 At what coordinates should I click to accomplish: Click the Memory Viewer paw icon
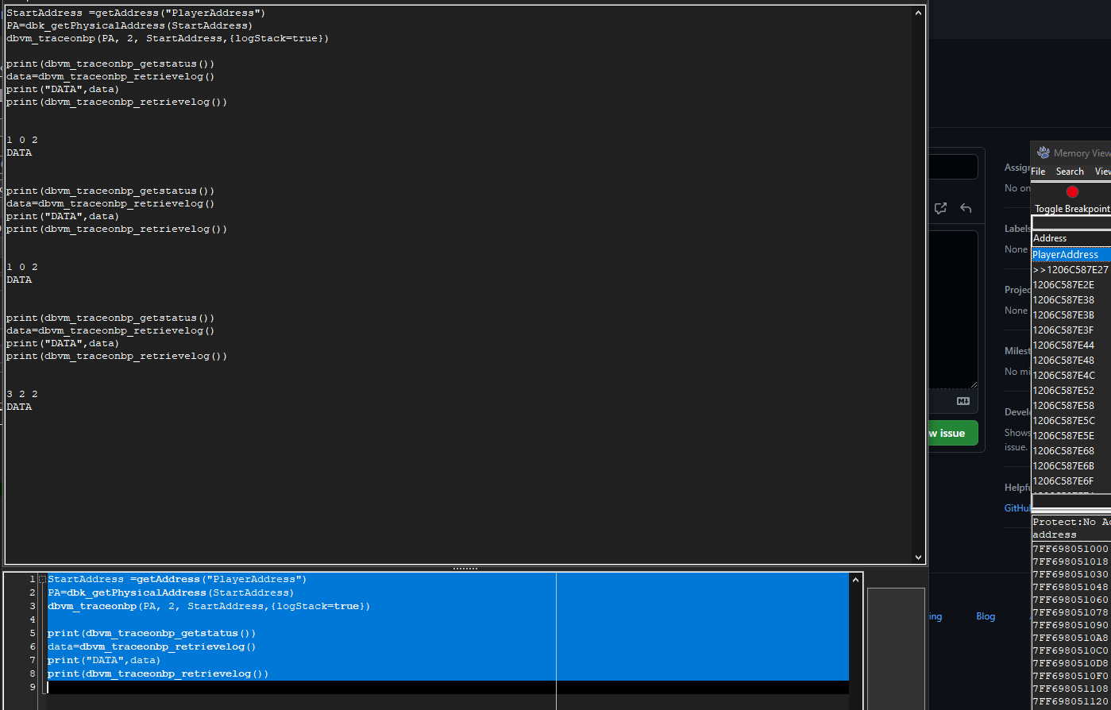click(x=1042, y=152)
